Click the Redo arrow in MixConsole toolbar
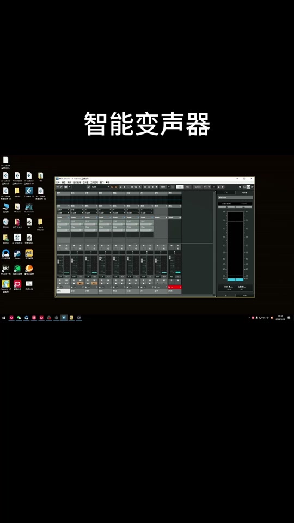This screenshot has height=523, width=294. (x=61, y=187)
